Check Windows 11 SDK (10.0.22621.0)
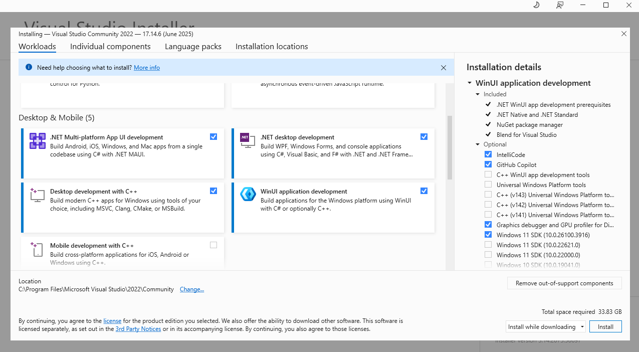 [x=488, y=245]
